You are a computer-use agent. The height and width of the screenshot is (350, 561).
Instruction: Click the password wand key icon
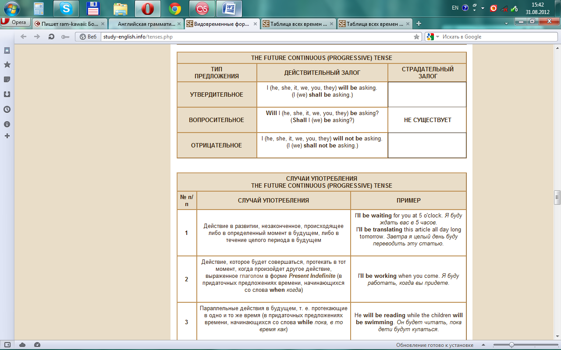(x=65, y=37)
